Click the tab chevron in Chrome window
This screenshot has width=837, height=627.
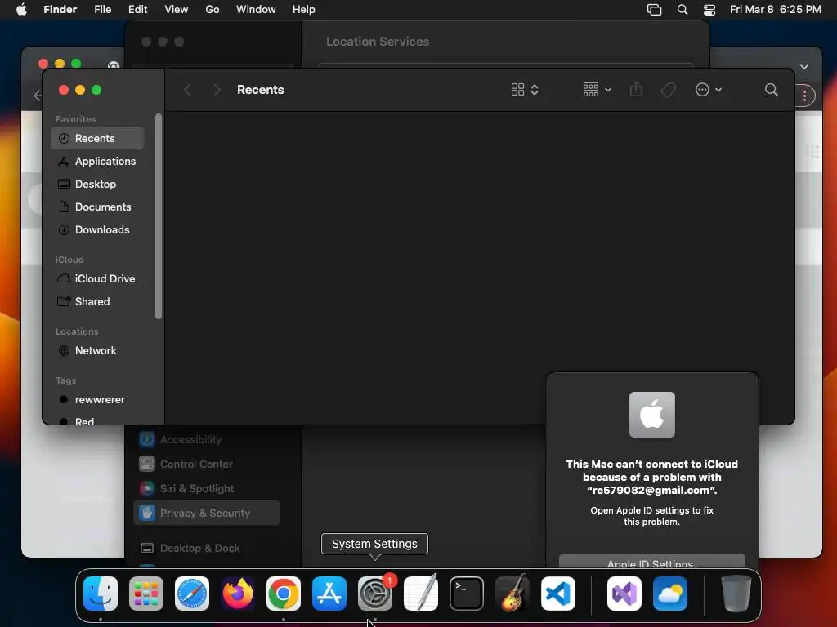click(x=804, y=67)
